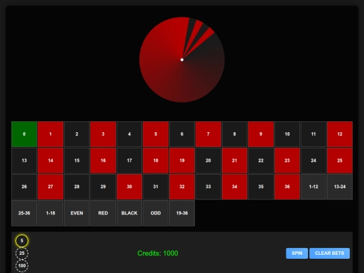Bet on red number 25
The image size is (364, 273).
340,160
